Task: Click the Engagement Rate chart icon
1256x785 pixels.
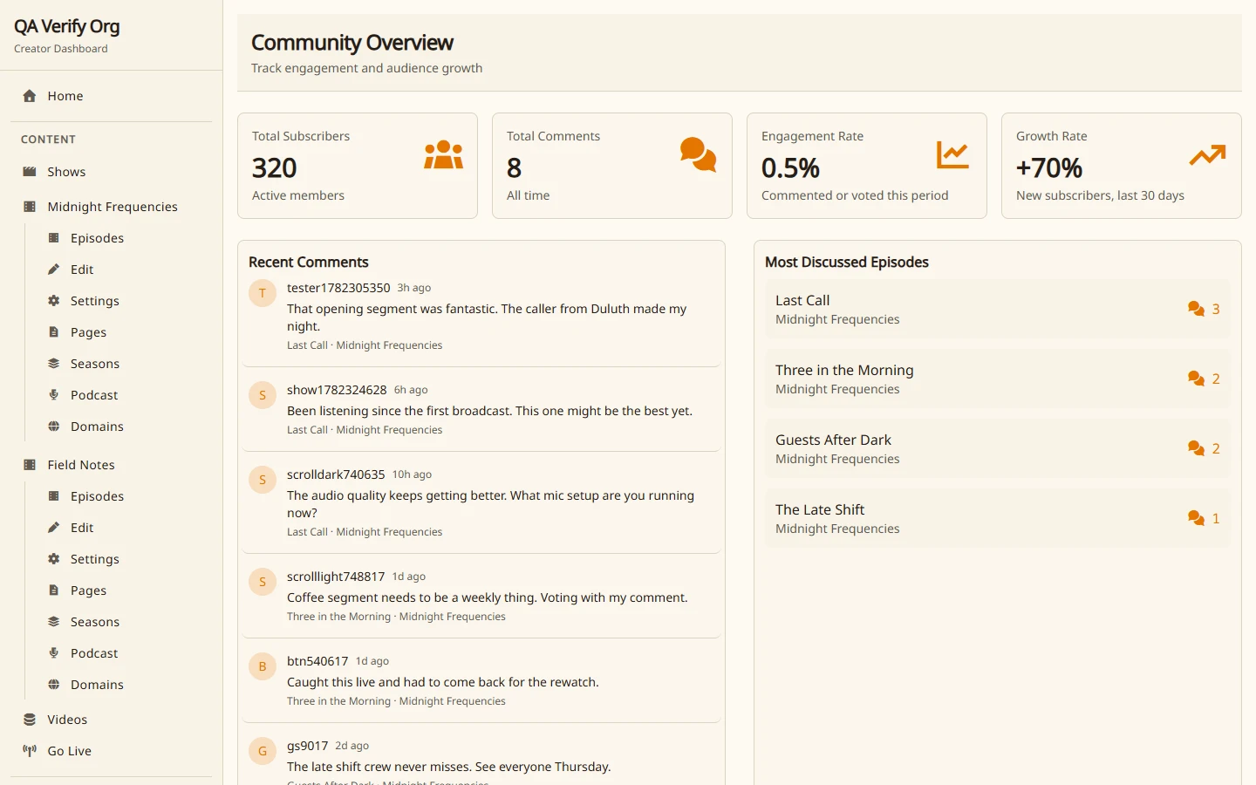Action: (x=953, y=155)
